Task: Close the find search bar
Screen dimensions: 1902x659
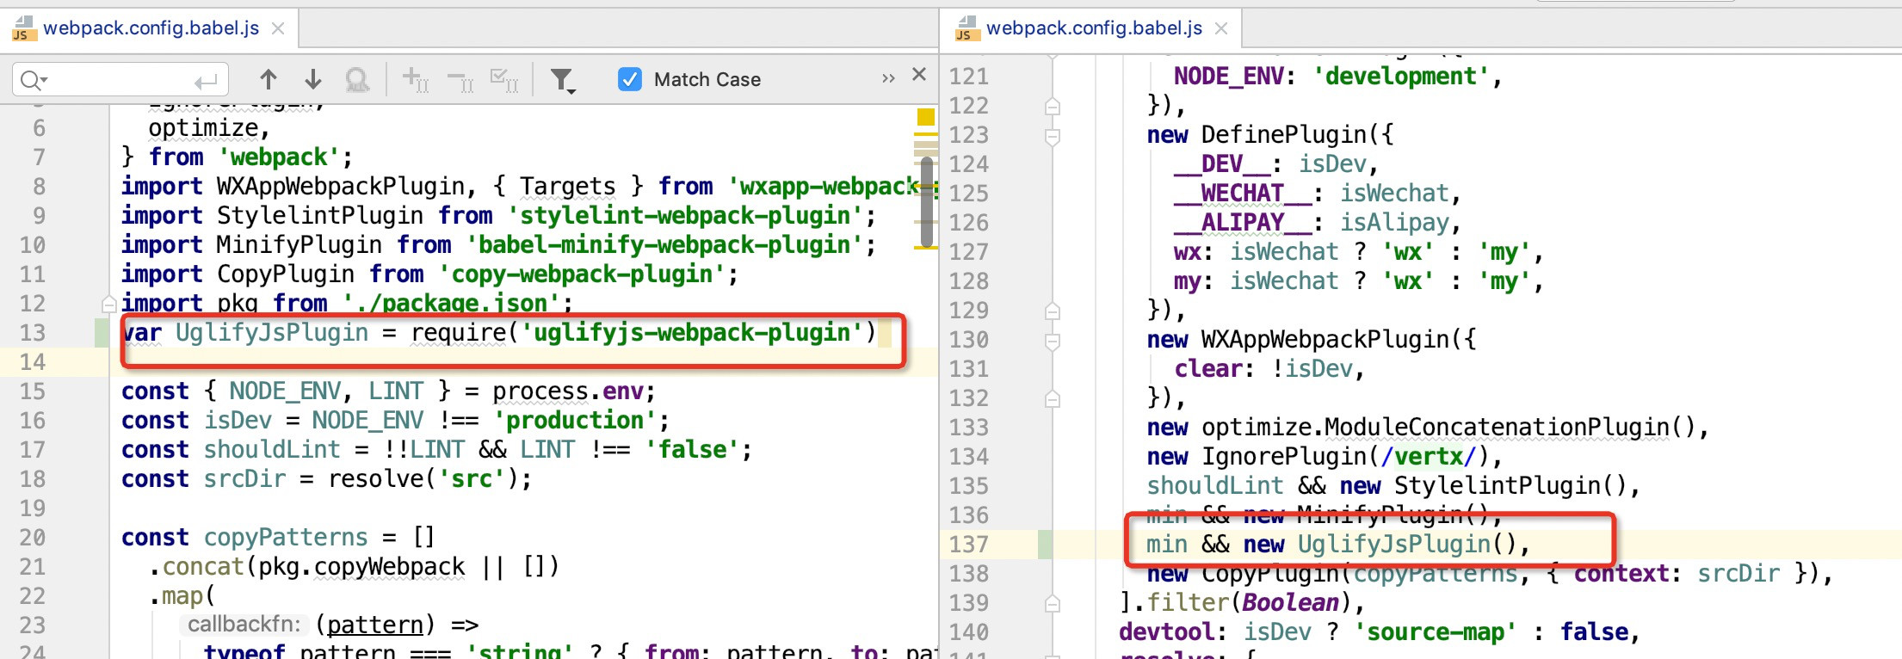Action: [x=919, y=75]
